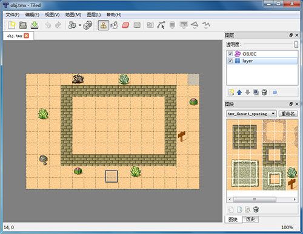Image resolution: width=303 pixels, height=234 pixels.
Task: Toggle the Random mode dice icon
Action: pos(88,25)
